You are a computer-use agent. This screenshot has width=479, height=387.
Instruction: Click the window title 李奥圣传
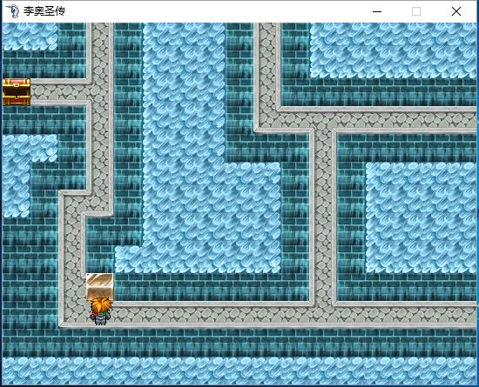(44, 11)
